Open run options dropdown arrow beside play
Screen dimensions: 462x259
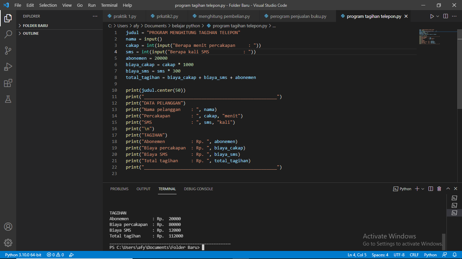(x=438, y=16)
